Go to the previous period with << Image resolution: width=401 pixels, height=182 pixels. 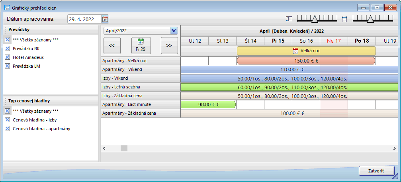[x=112, y=46]
